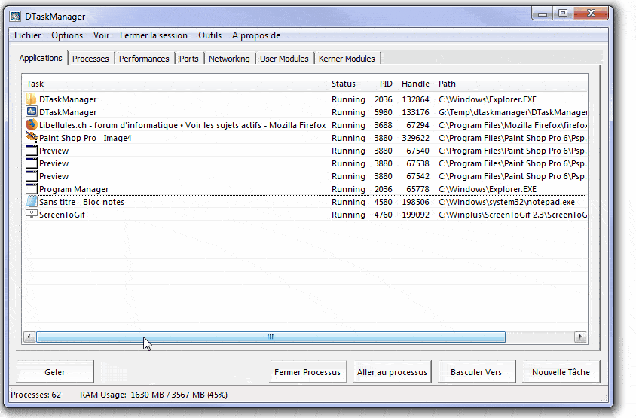Viewport: 636px width, 418px height.
Task: Click the folder icon of the Explorer DTaskManager row
Action: (31, 99)
